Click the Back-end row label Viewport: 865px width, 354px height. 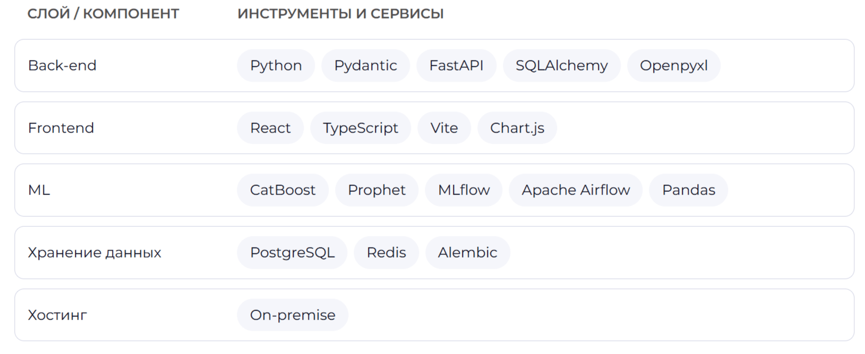click(62, 66)
